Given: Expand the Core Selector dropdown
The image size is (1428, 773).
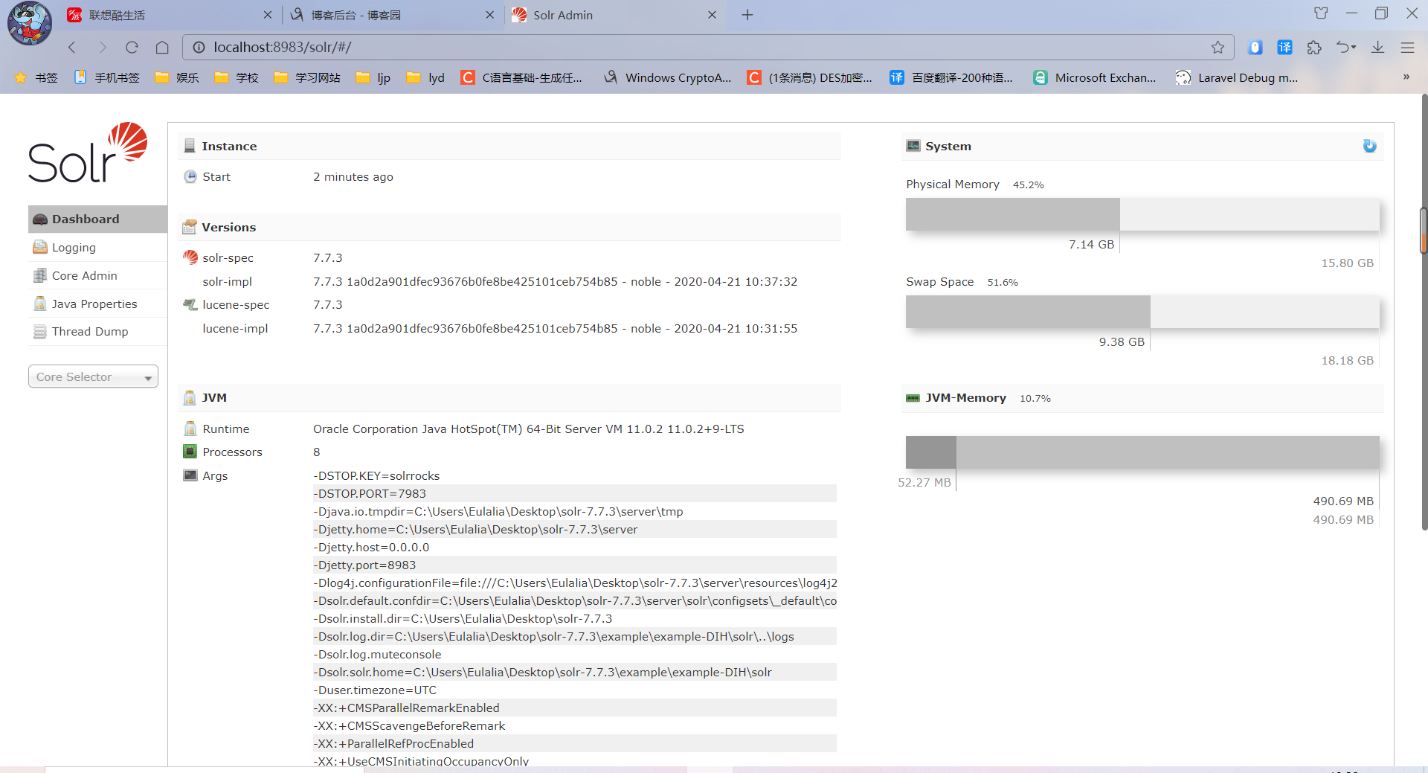Looking at the screenshot, I should 93,376.
